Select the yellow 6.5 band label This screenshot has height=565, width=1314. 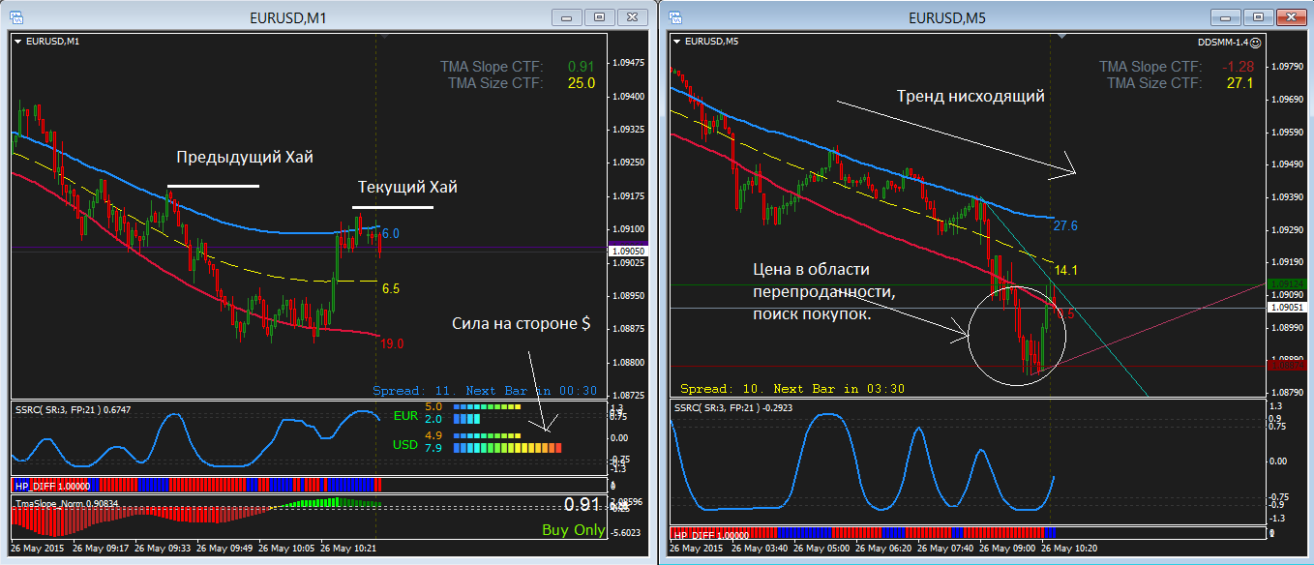[390, 289]
